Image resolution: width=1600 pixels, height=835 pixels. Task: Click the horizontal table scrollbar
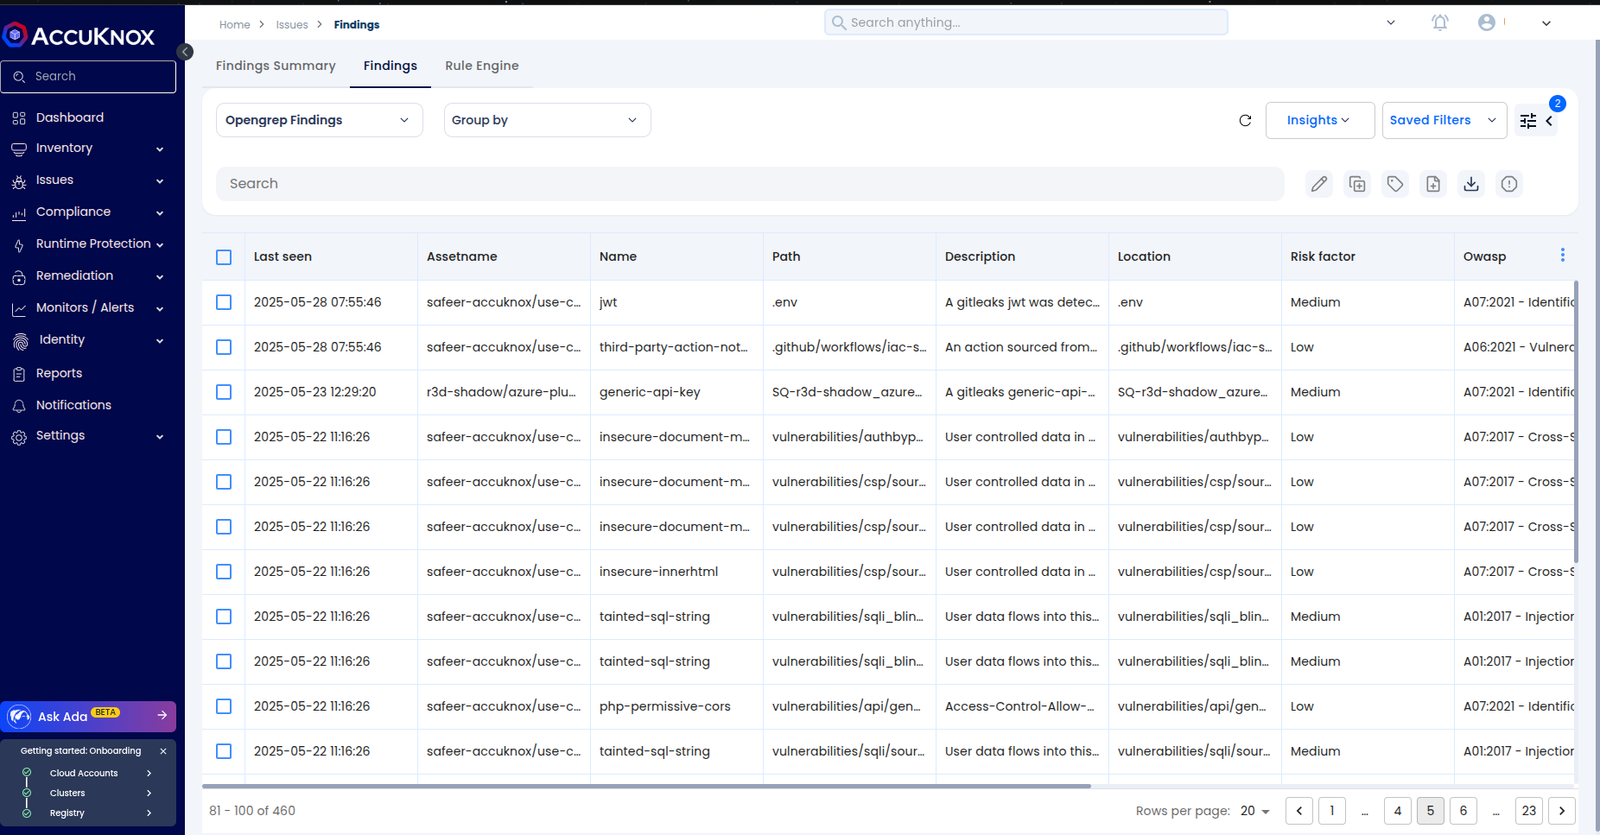(x=646, y=786)
